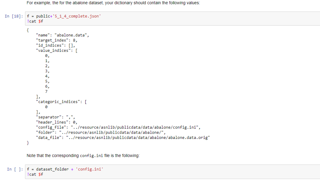Click the value 7 in value_indices list
The height and width of the screenshot is (182, 320).
[x=46, y=91]
